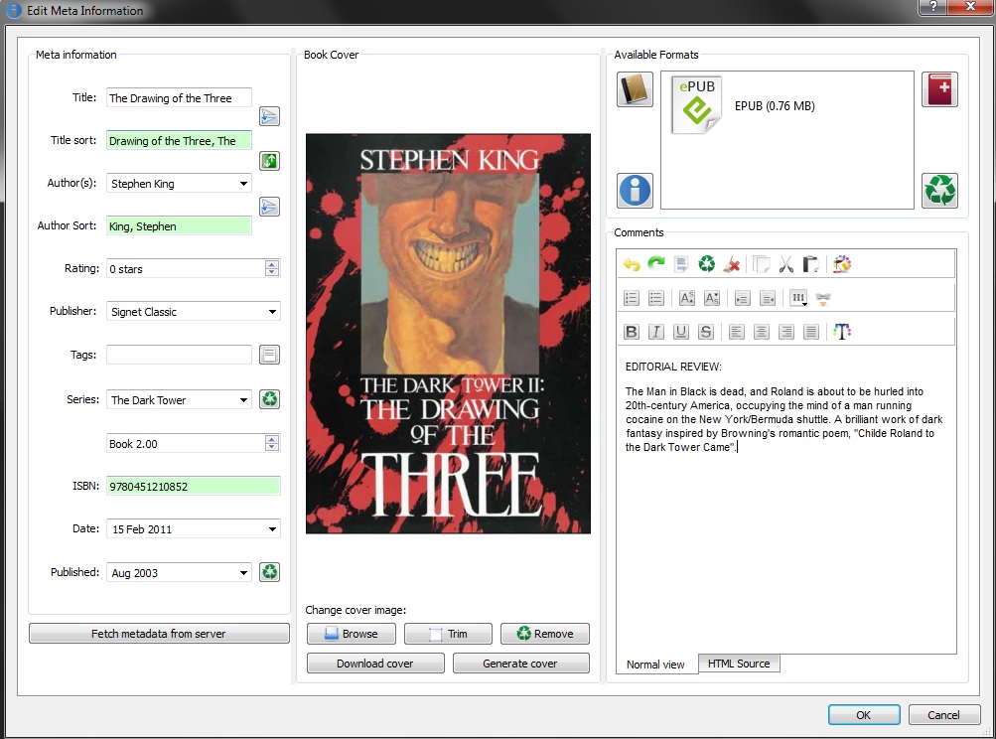Toggle italic formatting
Viewport: 996px width, 739px height.
click(x=656, y=331)
